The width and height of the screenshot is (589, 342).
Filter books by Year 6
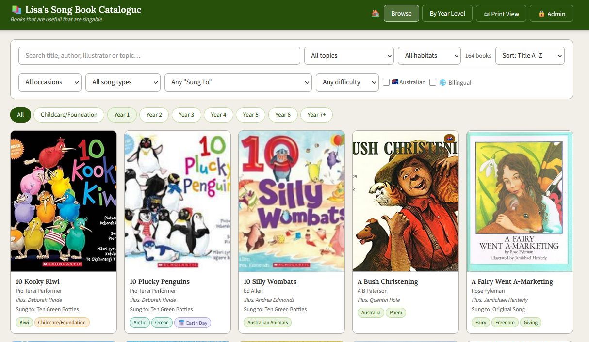pos(283,115)
